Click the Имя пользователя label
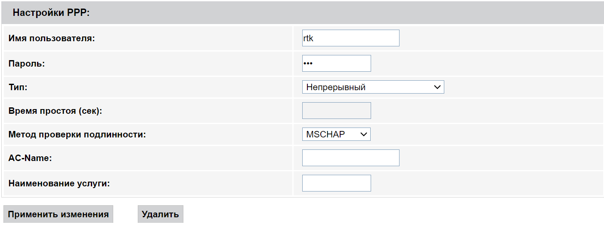 [x=51, y=38]
